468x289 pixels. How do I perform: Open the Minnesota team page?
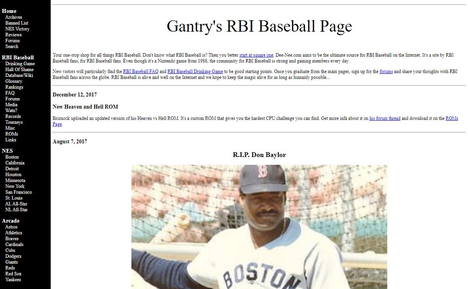pyautogui.click(x=15, y=180)
